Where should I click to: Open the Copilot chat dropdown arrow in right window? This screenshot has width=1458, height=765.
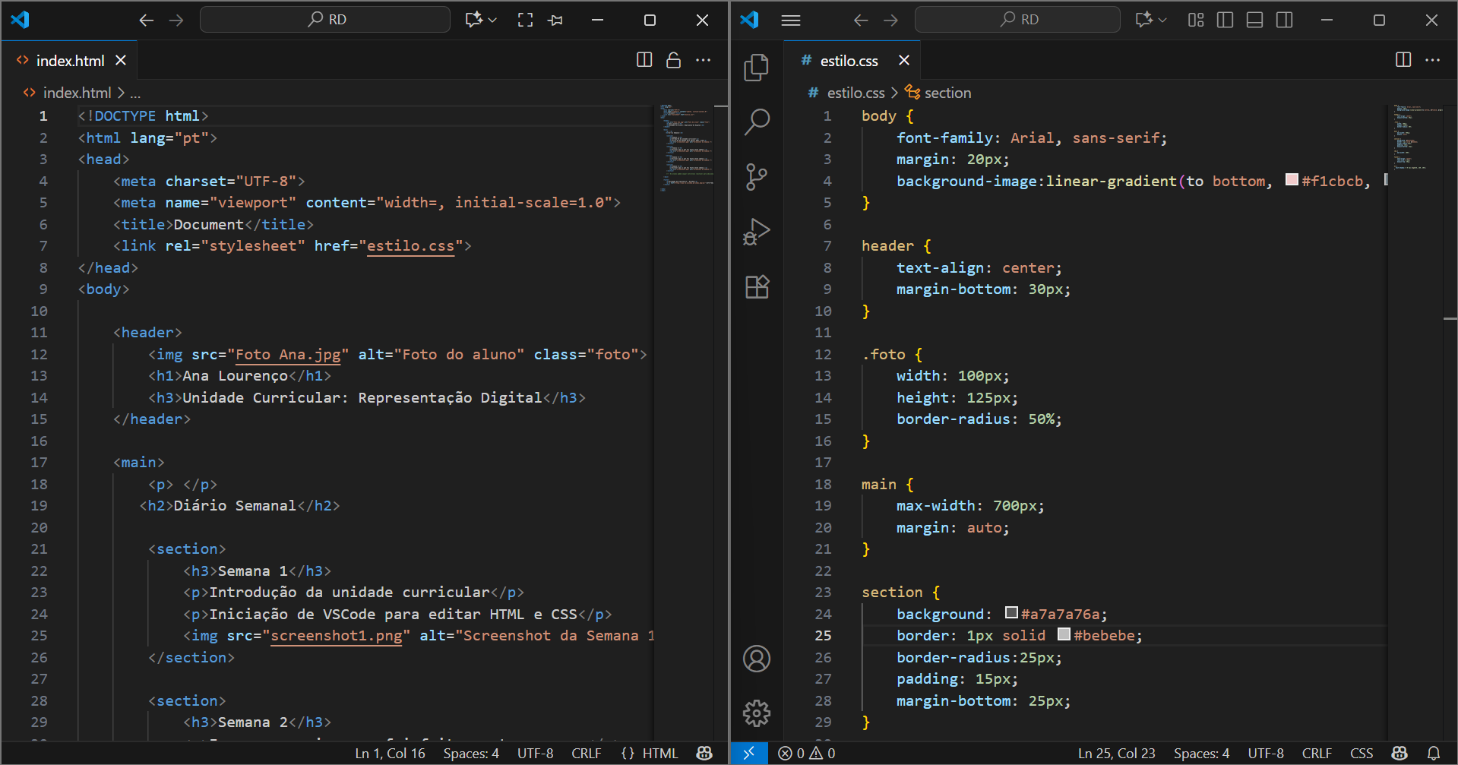1162,20
